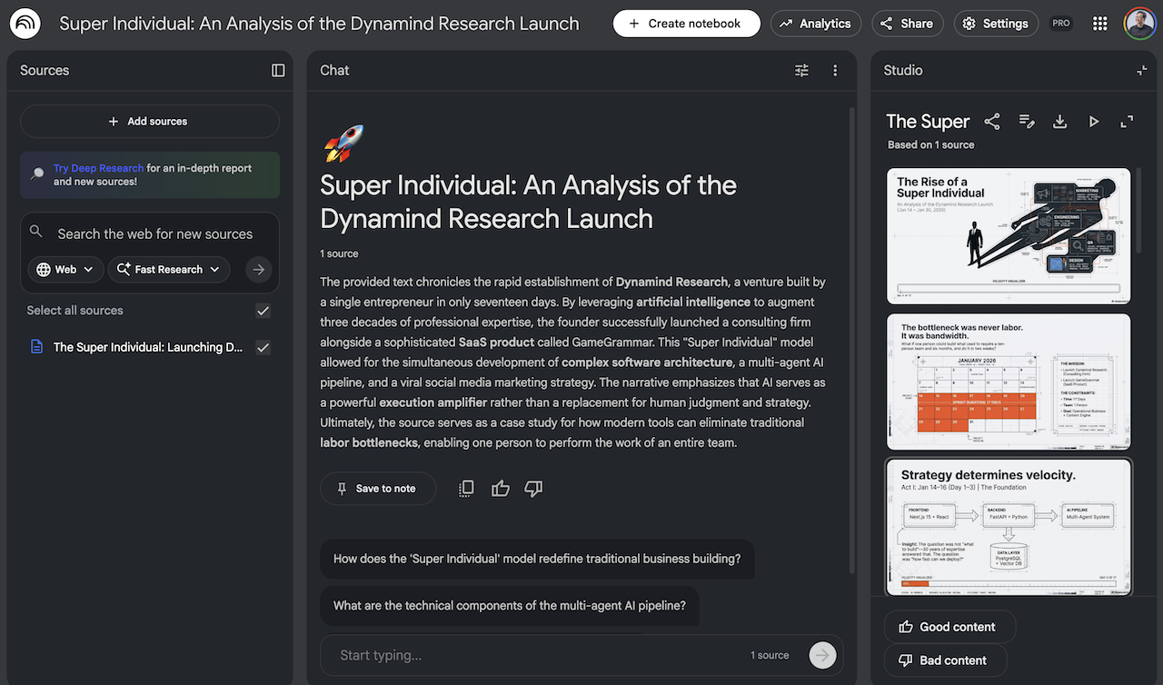Play the Super content in Studio
The image size is (1163, 685).
point(1094,121)
